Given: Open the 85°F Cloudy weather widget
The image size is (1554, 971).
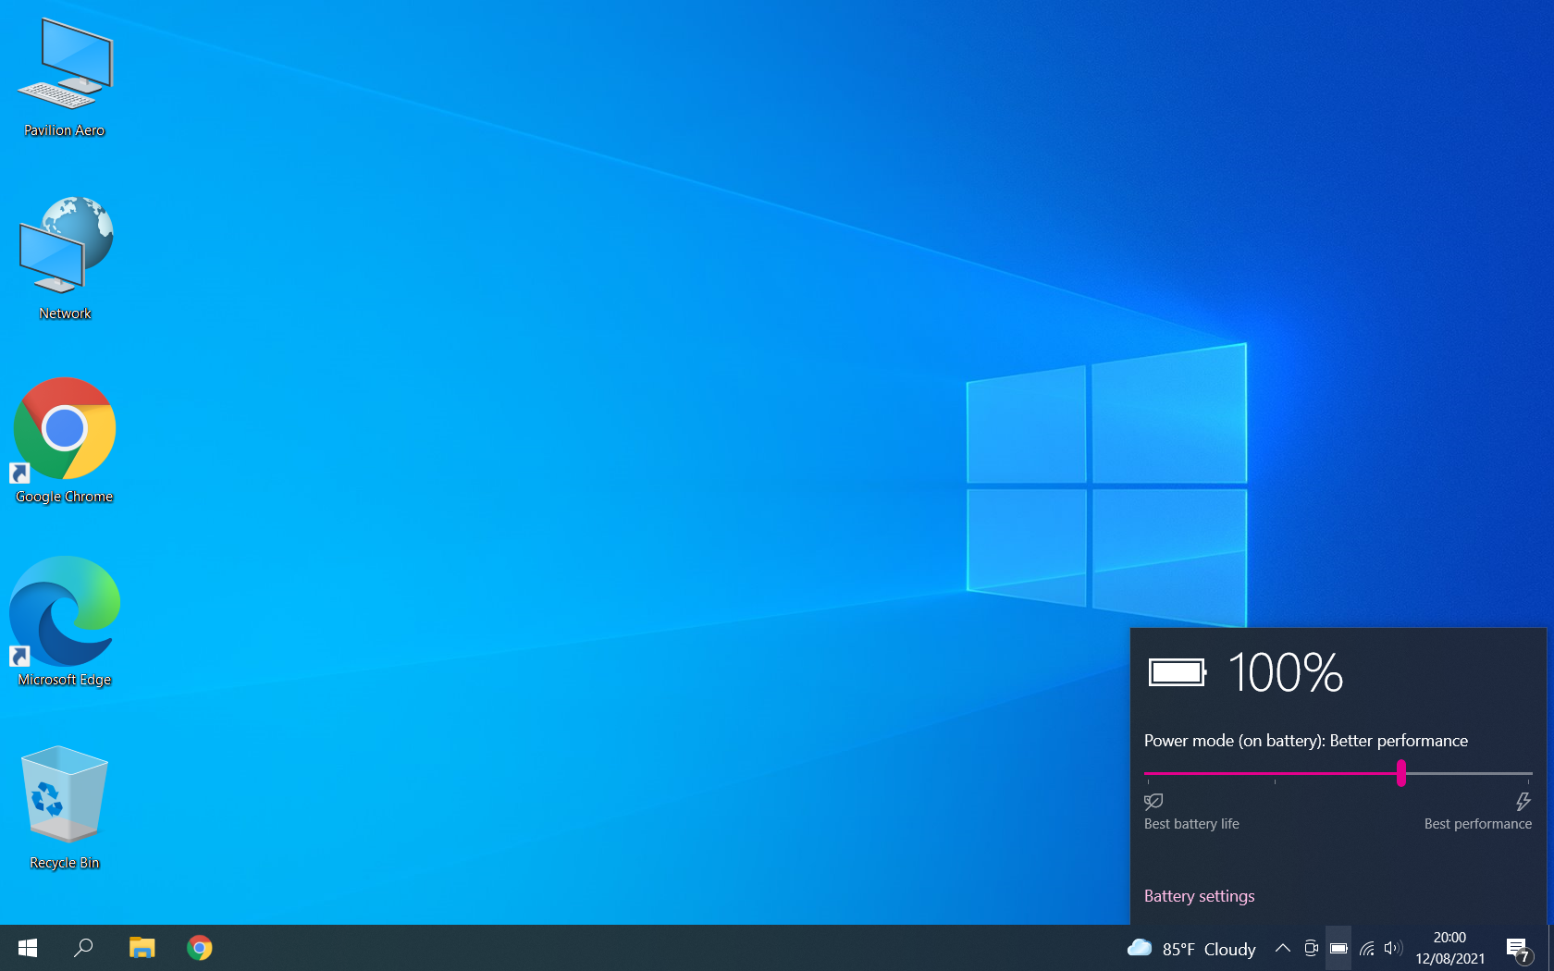Looking at the screenshot, I should coord(1191,949).
